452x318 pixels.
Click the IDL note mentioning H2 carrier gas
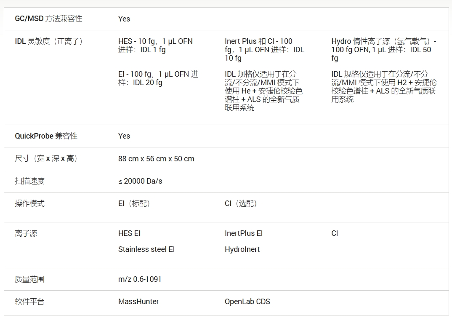point(383,87)
